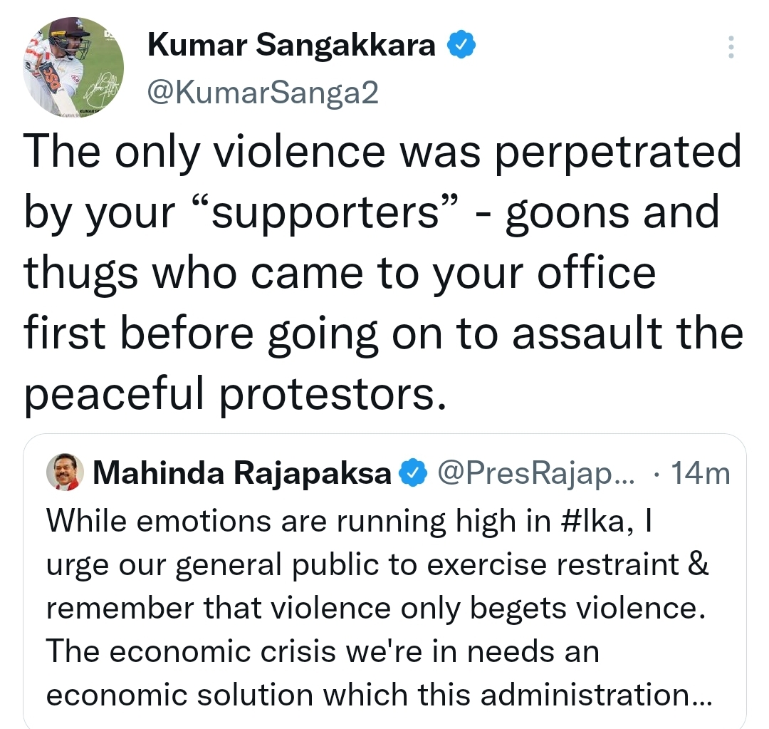Screen dimensions: 769x729
Task: Click the "While emotions are running high" line
Action: pyautogui.click(x=350, y=520)
